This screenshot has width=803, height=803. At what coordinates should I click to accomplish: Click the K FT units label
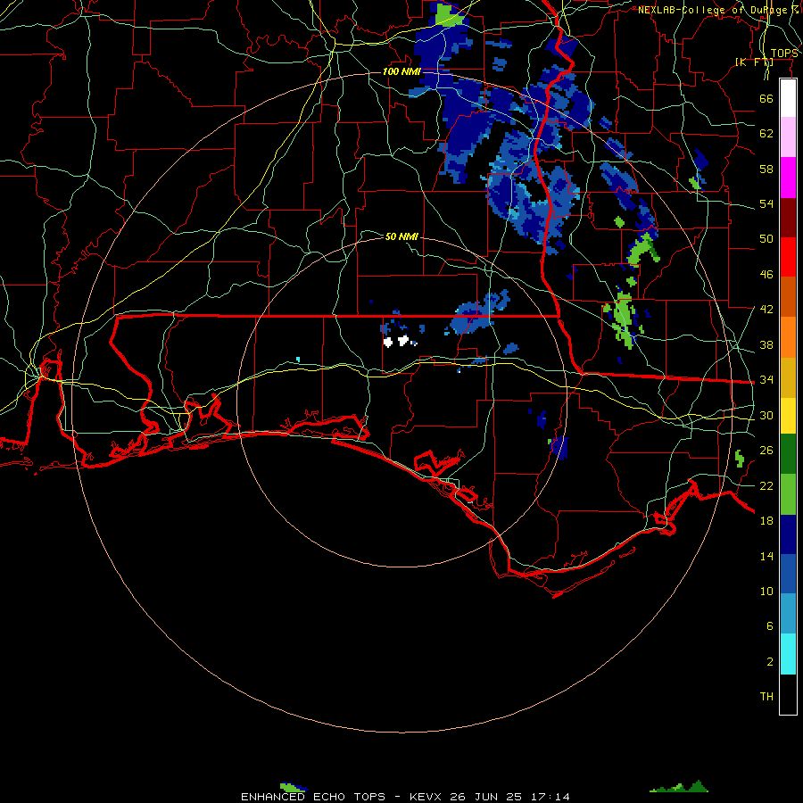(754, 62)
